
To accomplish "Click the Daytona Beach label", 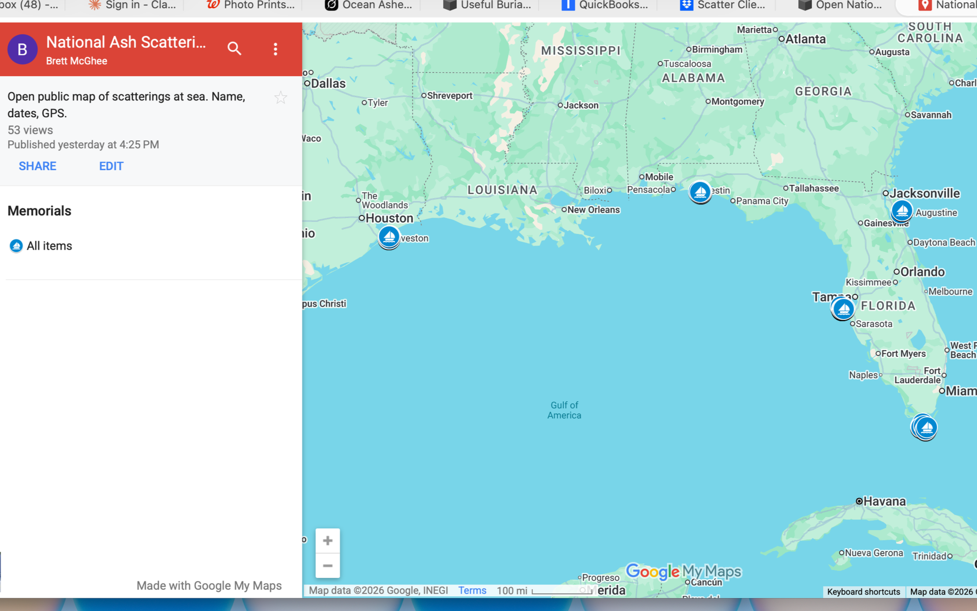I will point(944,242).
